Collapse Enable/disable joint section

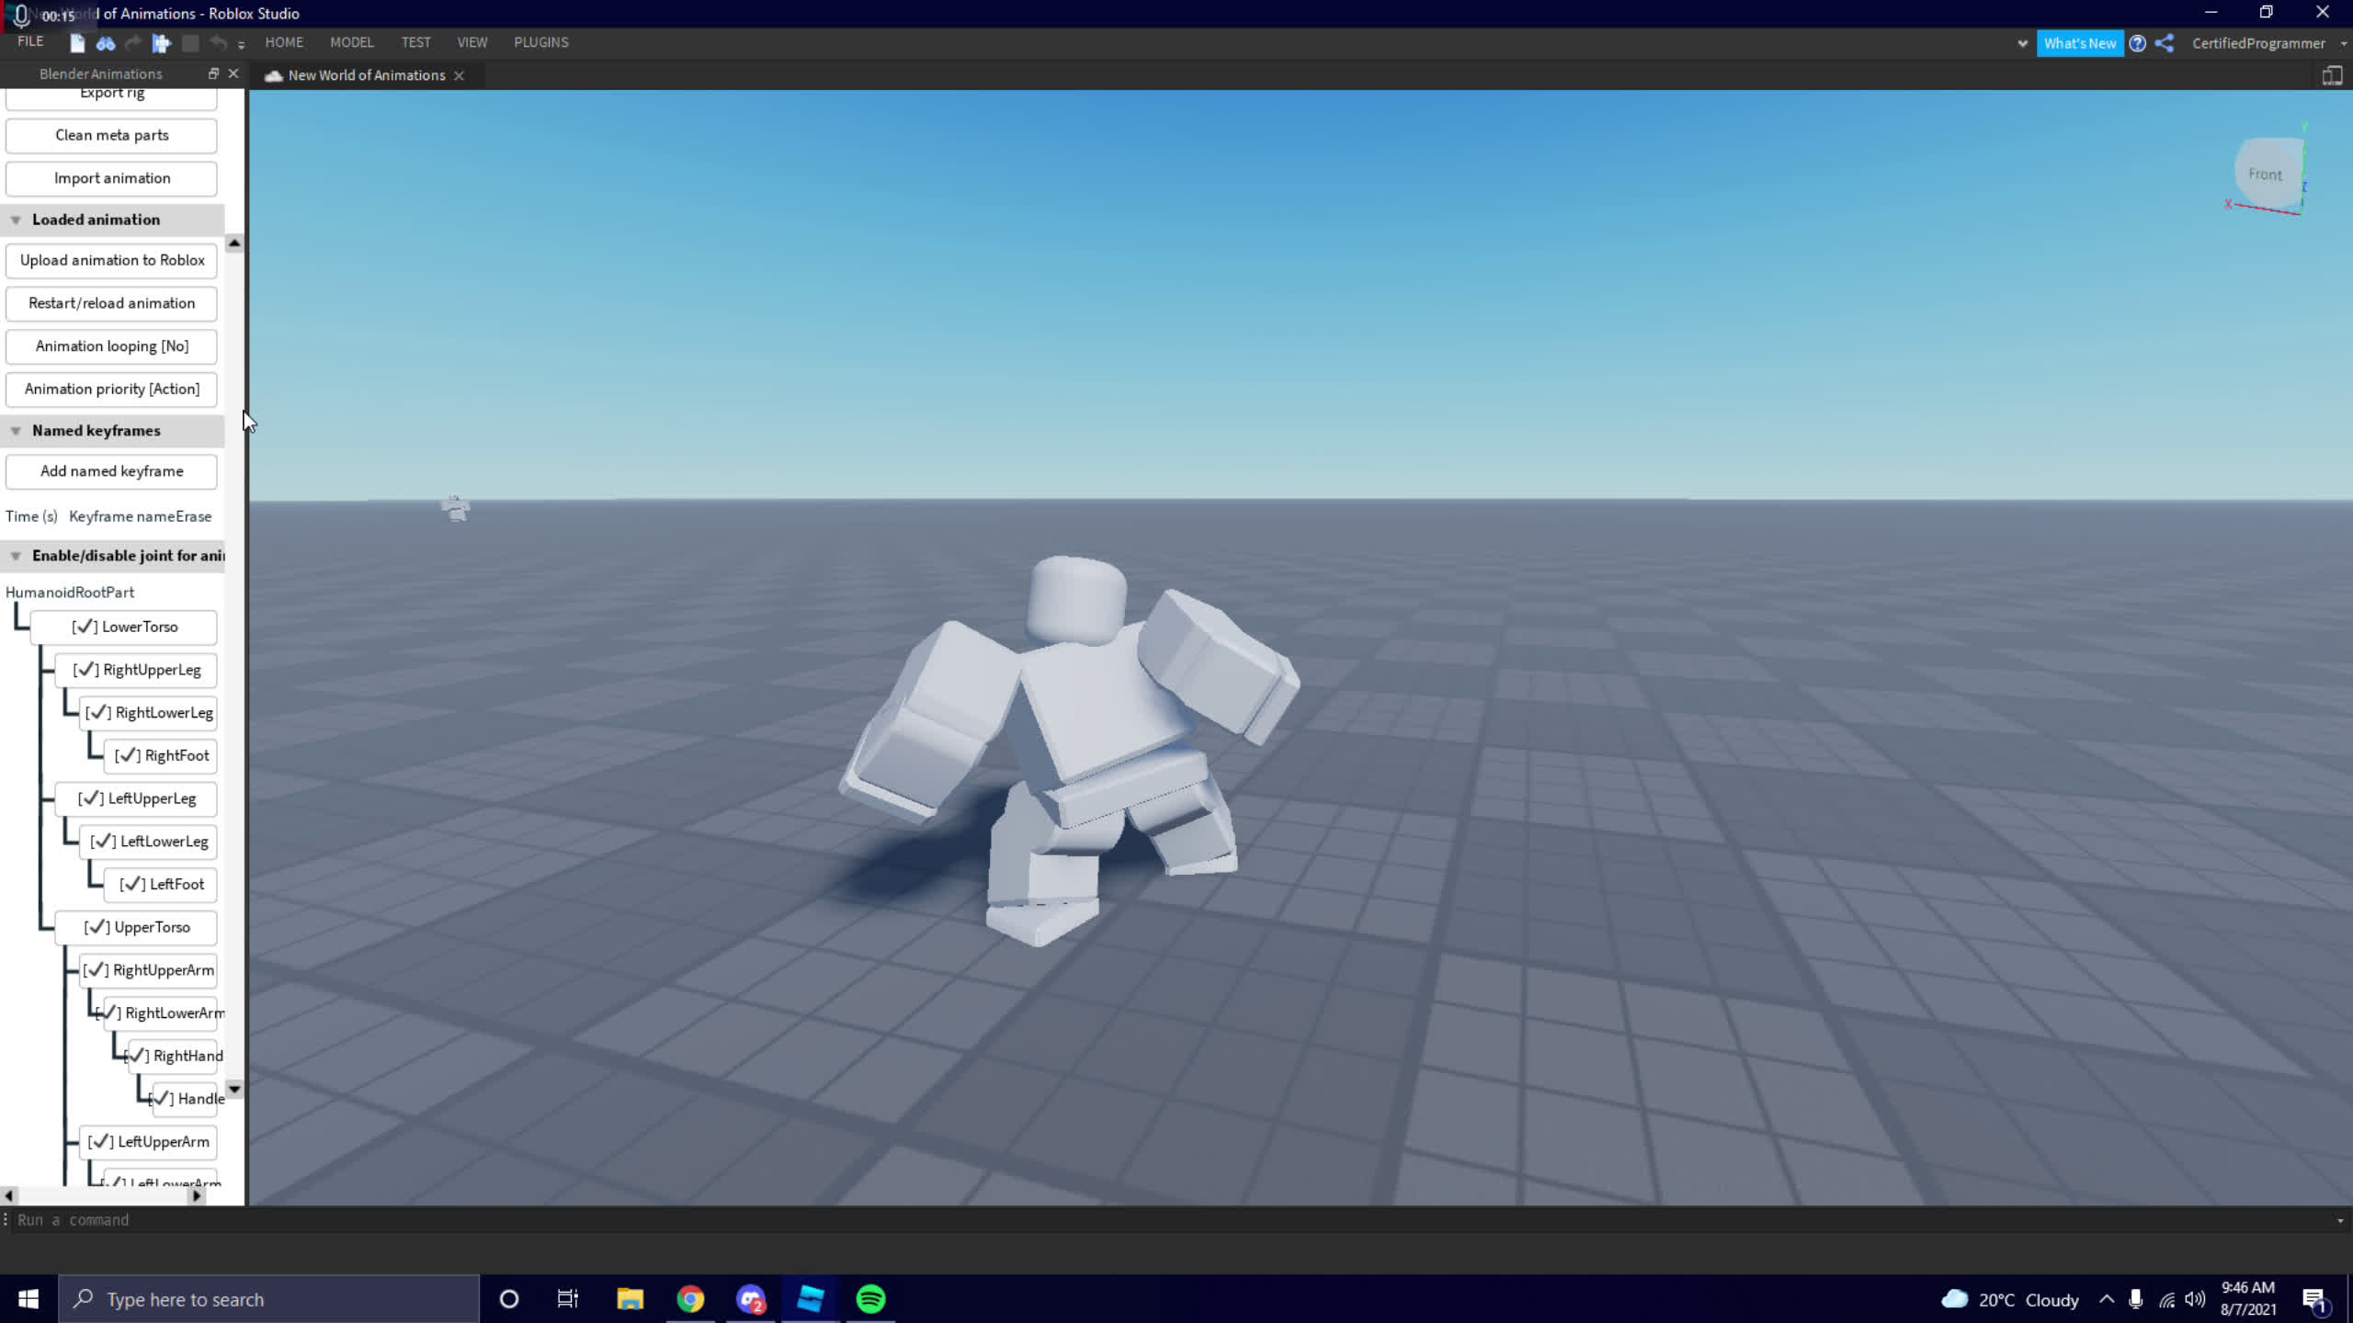click(x=16, y=556)
